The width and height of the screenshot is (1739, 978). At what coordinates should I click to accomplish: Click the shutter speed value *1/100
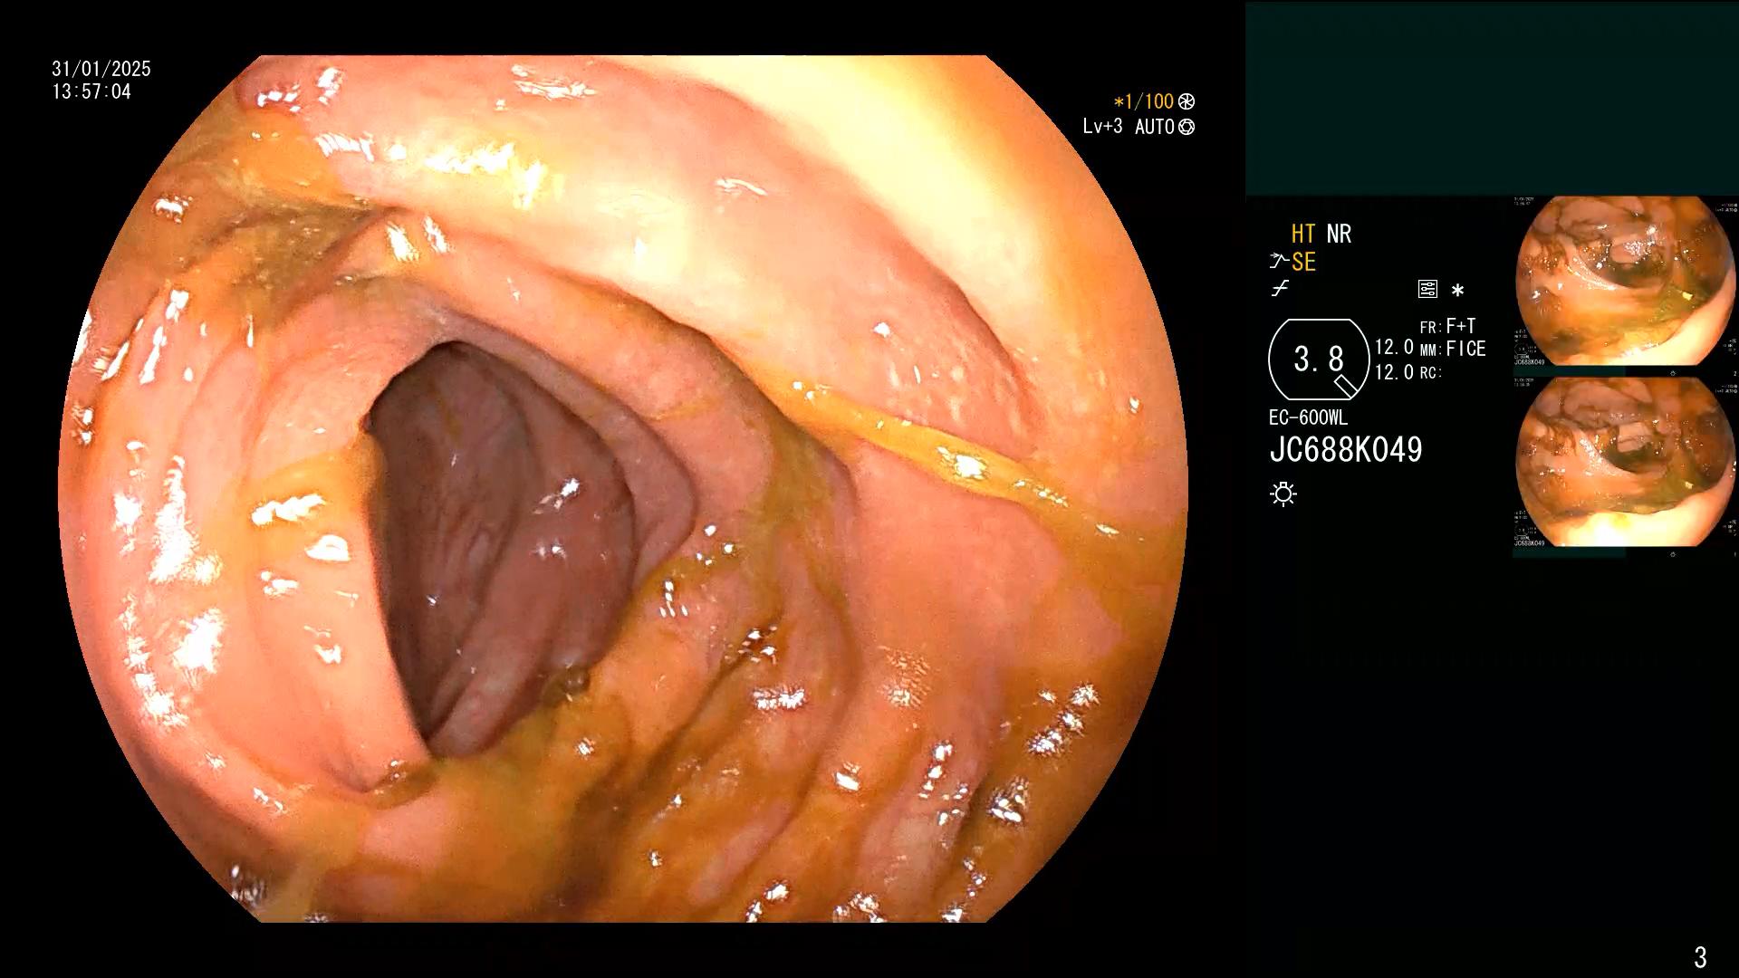pyautogui.click(x=1144, y=102)
